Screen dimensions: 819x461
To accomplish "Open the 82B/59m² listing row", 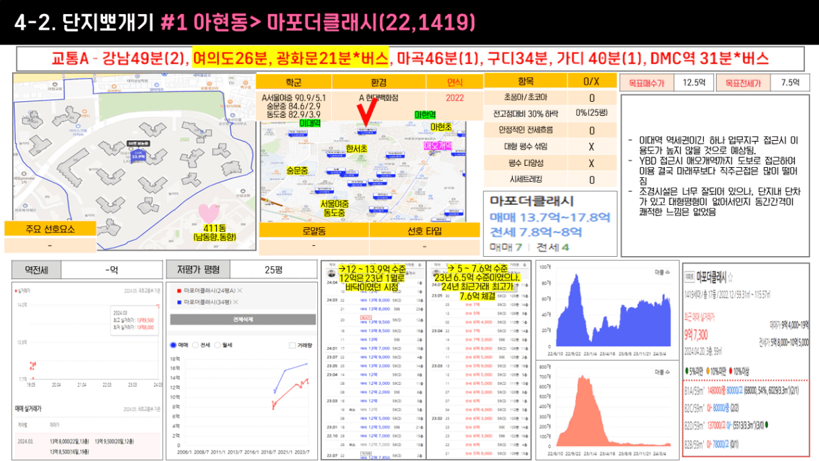I will [746, 445].
